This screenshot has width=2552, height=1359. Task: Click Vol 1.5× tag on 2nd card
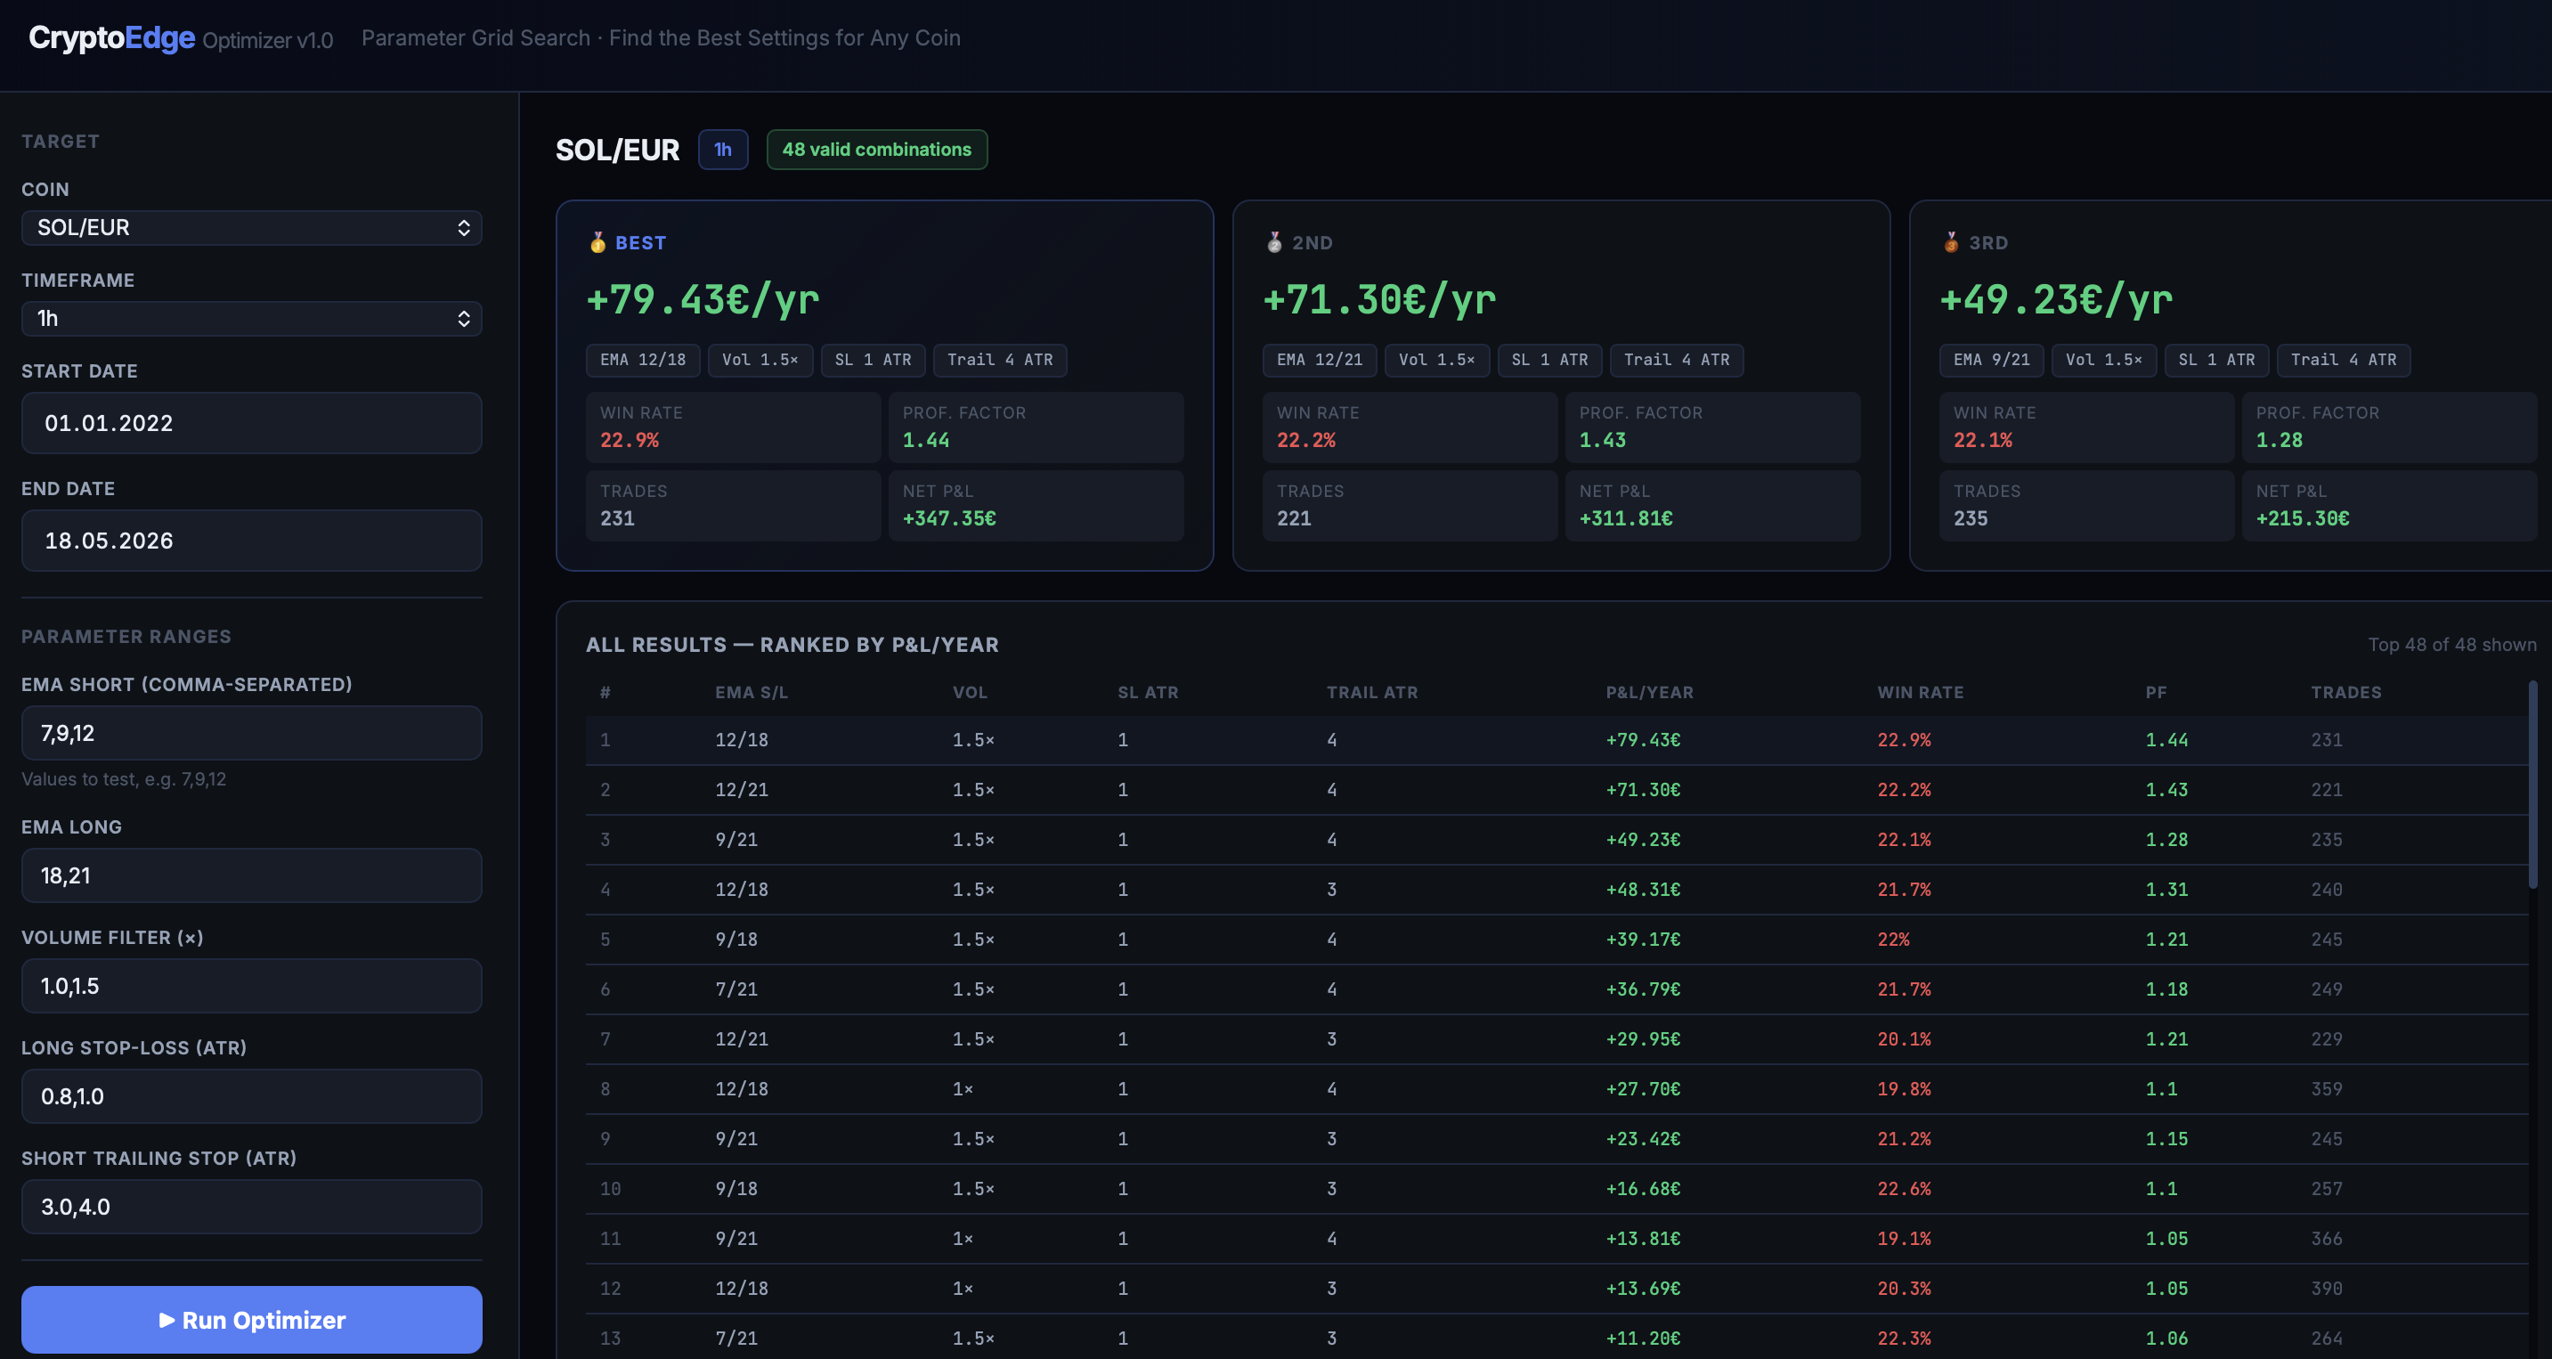(1436, 360)
